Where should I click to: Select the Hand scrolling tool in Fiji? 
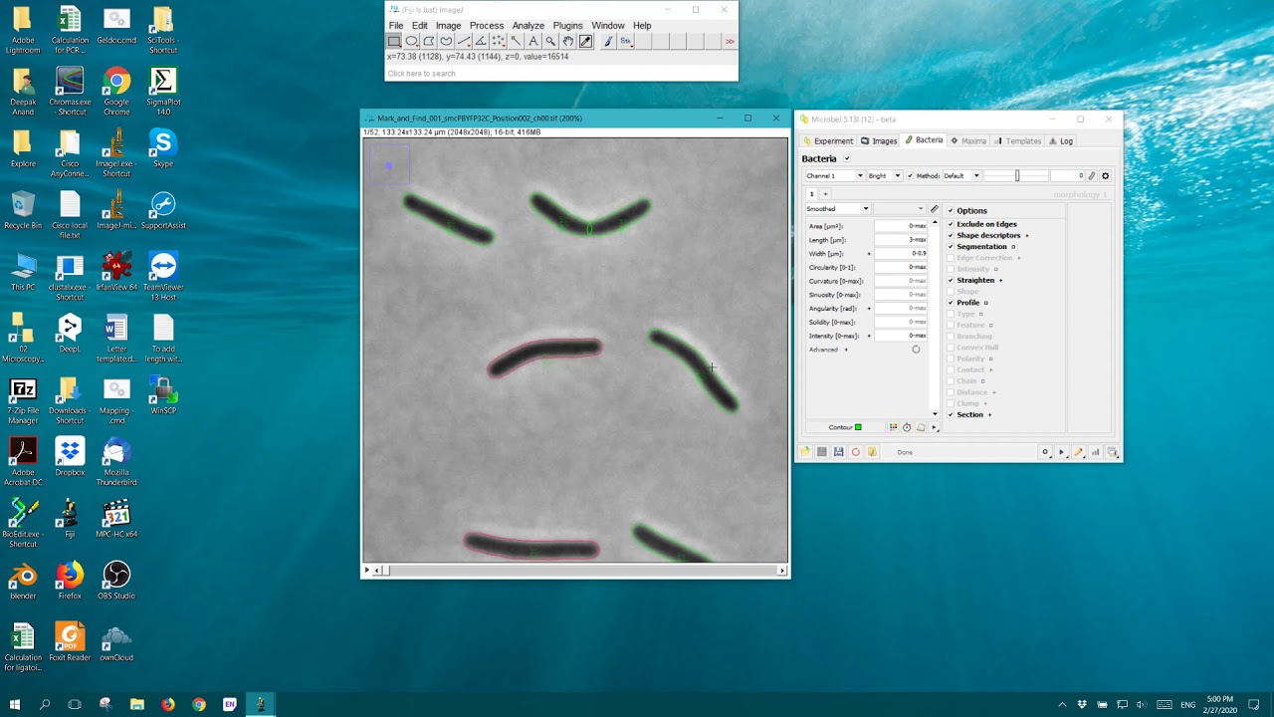point(568,41)
